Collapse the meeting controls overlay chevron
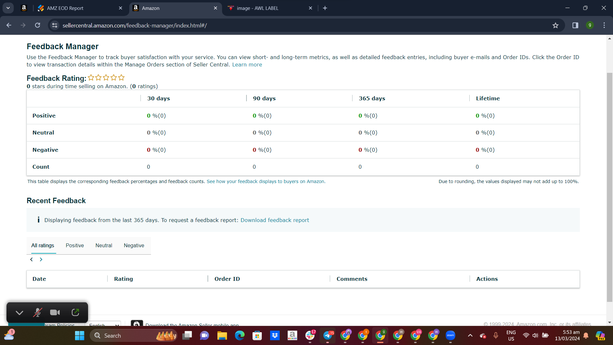The height and width of the screenshot is (345, 613). [19, 312]
